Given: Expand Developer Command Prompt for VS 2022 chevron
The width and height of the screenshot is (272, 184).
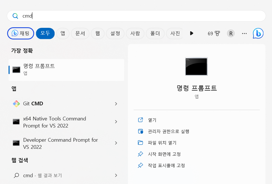Looking at the screenshot, I should (116, 143).
